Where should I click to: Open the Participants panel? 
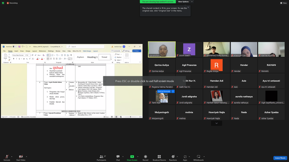click(x=102, y=157)
